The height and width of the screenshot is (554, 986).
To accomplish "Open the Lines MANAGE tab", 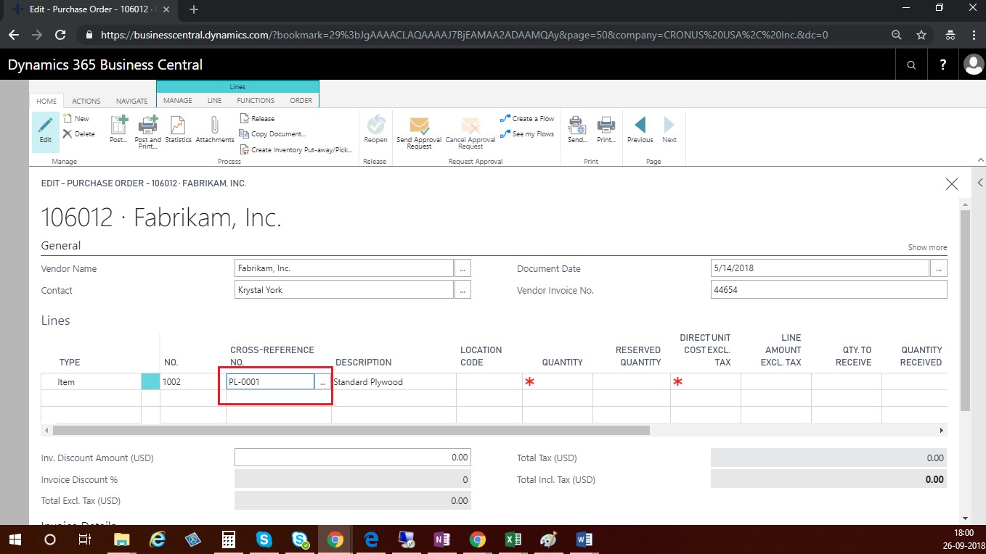I will tap(178, 100).
